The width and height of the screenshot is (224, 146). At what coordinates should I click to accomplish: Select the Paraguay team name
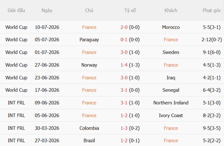click(89, 40)
